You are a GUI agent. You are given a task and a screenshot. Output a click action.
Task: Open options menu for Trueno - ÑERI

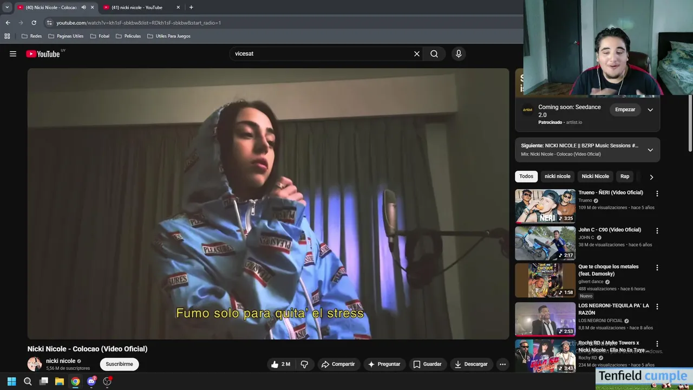657,193
